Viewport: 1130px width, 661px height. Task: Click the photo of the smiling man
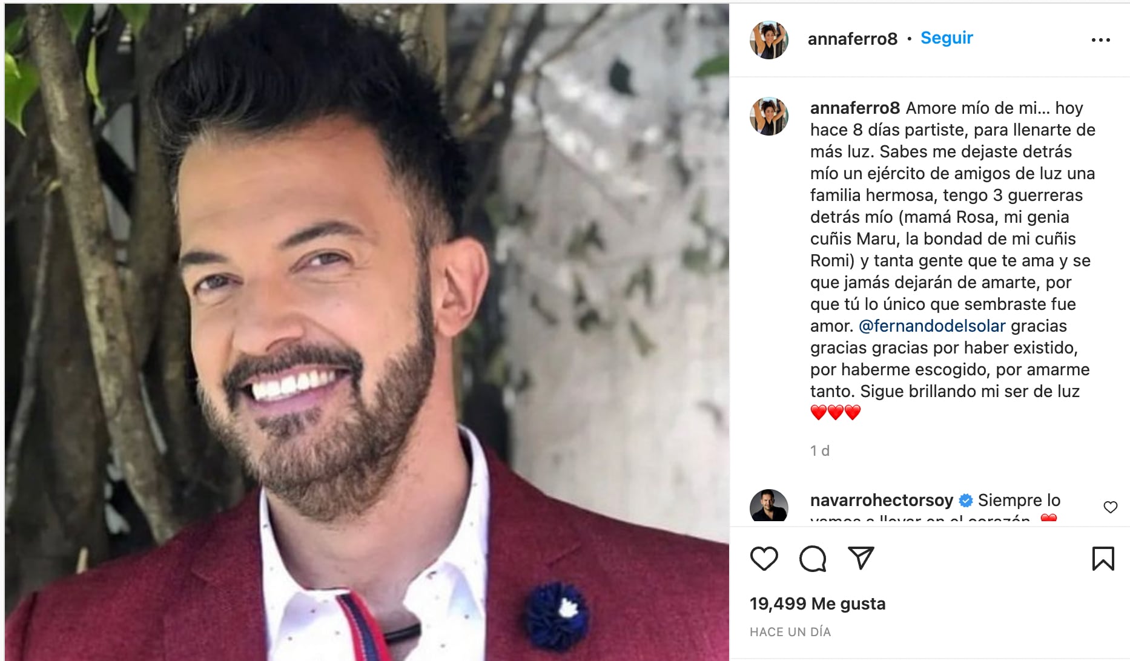[367, 332]
